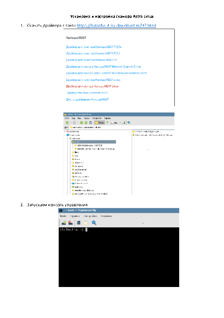Click the blue search magnifier in terminal toolbar
224x318 pixels.
pyautogui.click(x=94, y=223)
